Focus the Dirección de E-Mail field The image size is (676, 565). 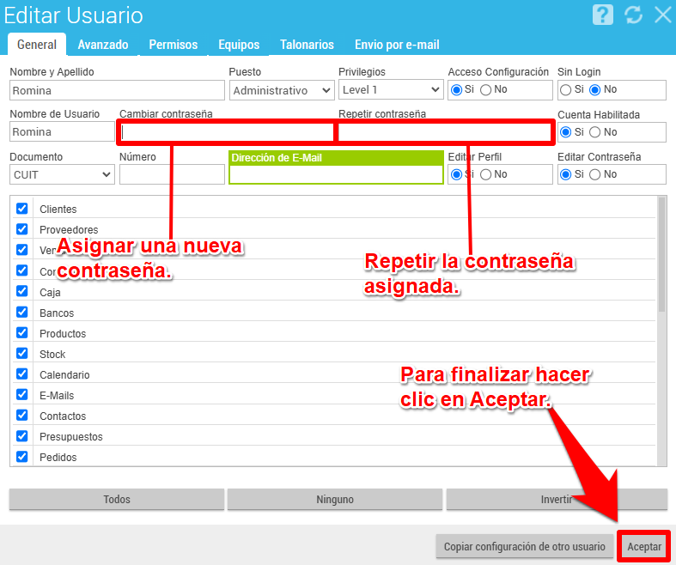[x=336, y=174]
